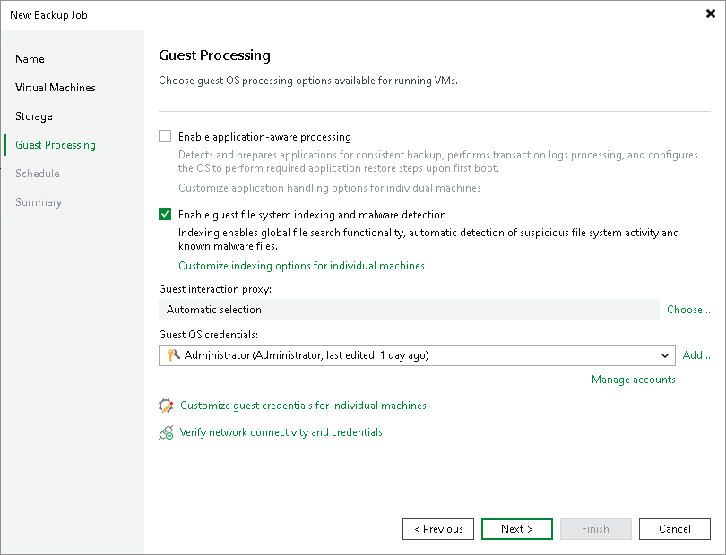The width and height of the screenshot is (726, 555).
Task: Click the Guest Processing heading
Action: coord(214,55)
